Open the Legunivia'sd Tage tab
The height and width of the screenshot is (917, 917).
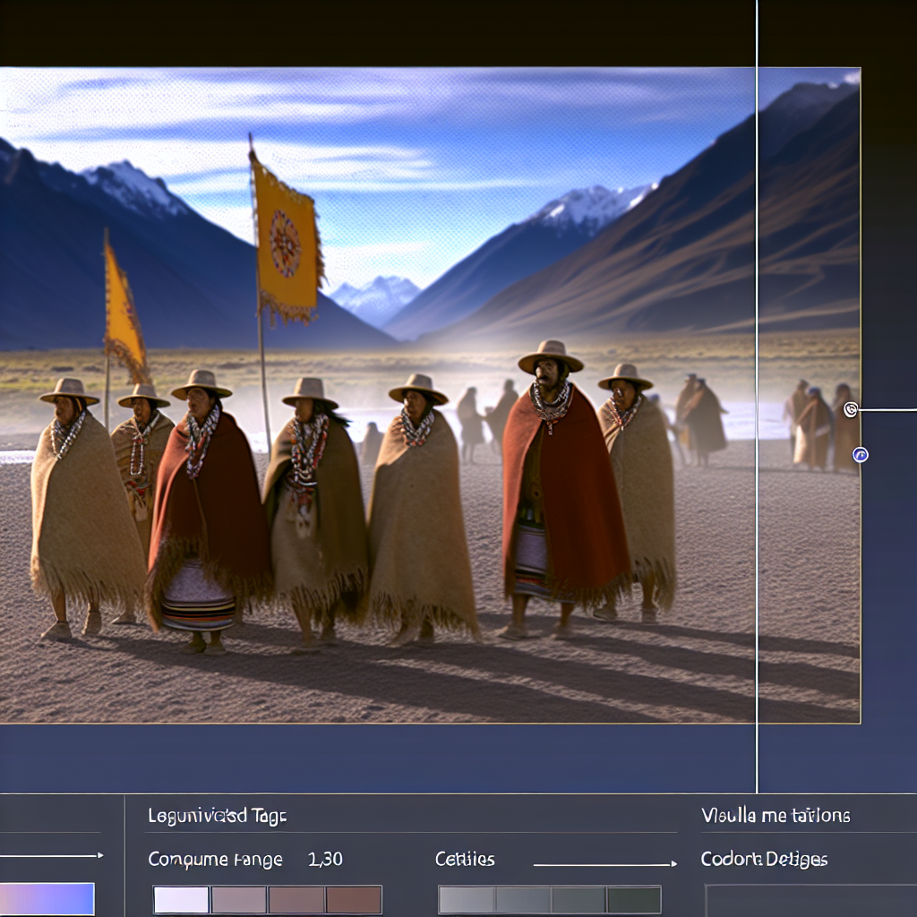coord(217,816)
